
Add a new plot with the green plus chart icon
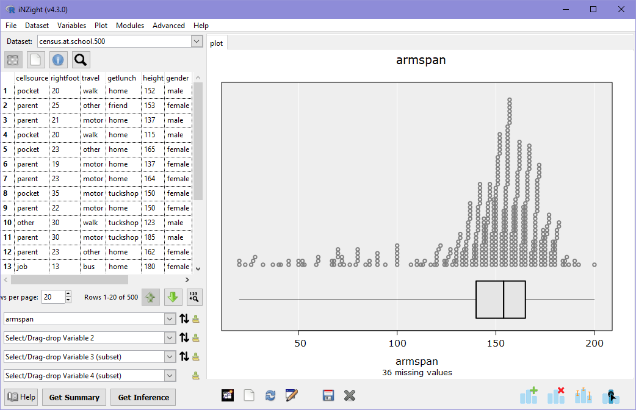click(529, 395)
